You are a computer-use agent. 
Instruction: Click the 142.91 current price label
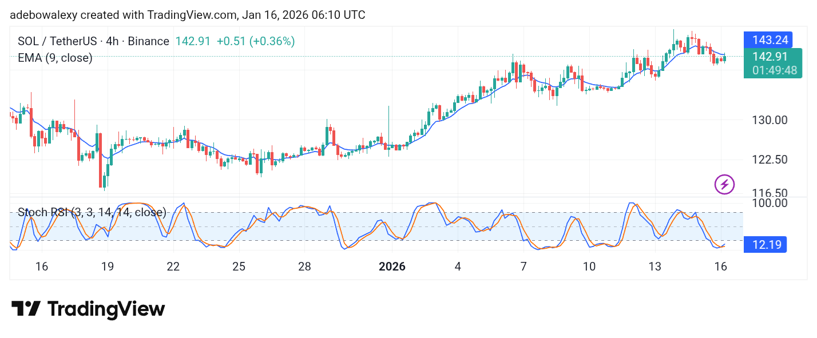point(771,57)
